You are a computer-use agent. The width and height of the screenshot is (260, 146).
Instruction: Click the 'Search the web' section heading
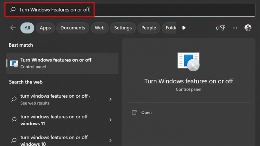[x=26, y=82]
